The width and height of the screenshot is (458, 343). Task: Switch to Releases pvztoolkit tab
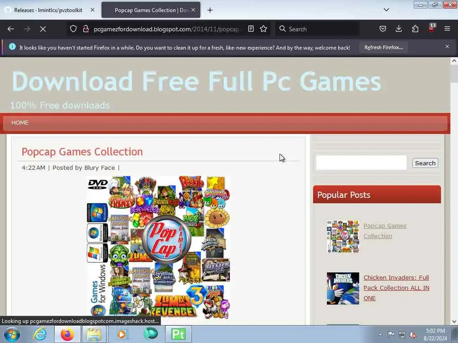click(49, 10)
